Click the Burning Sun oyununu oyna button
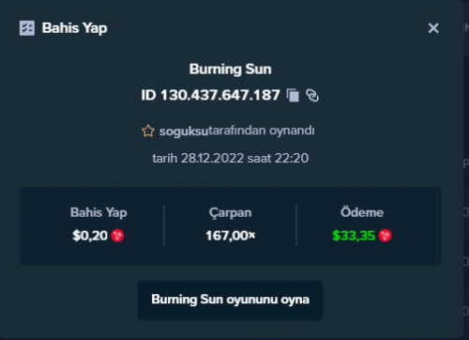This screenshot has width=469, height=340. [230, 300]
